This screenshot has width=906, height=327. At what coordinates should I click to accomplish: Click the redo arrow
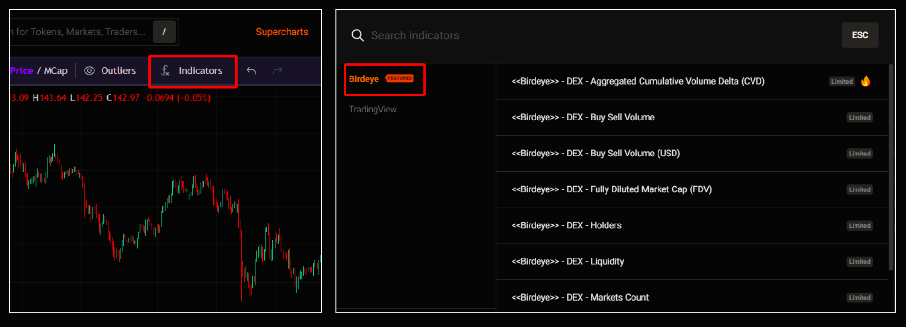tap(278, 71)
